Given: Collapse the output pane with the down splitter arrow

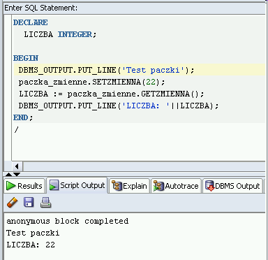Looking at the screenshot, I should [17, 174].
